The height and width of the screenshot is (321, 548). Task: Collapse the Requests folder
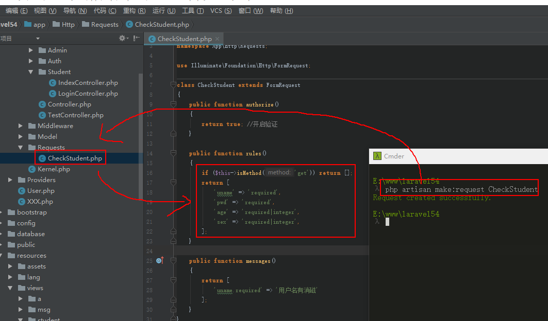click(x=20, y=148)
